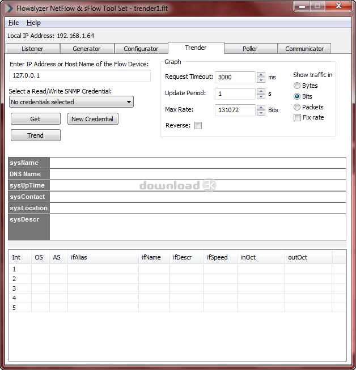The image size is (356, 370).
Task: Switch to the Communicator tab
Action: pyautogui.click(x=304, y=49)
